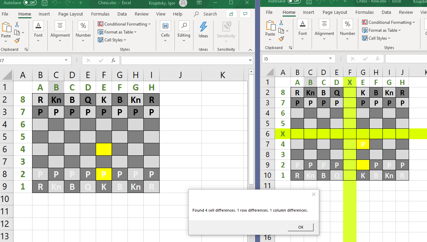
Task: Click Search box in Chess.xlsx ribbon
Action: [x=206, y=14]
